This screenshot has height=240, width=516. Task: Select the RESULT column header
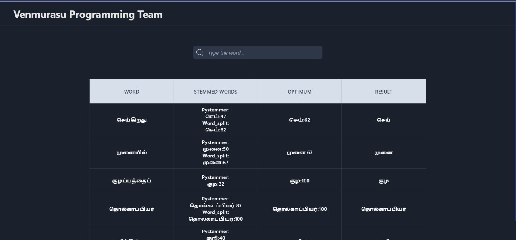pos(383,92)
